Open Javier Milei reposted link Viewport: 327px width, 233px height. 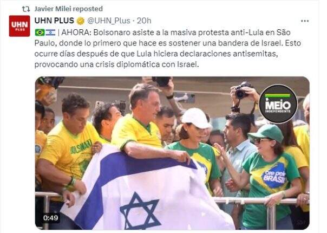click(68, 9)
